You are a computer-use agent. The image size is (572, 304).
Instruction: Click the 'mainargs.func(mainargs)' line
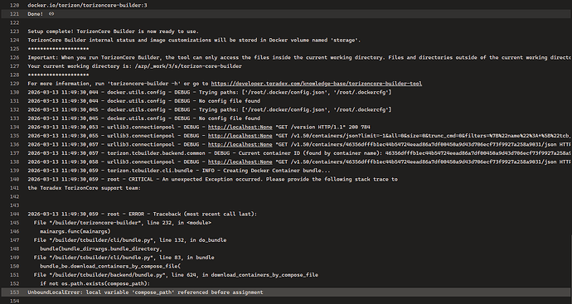click(75, 231)
